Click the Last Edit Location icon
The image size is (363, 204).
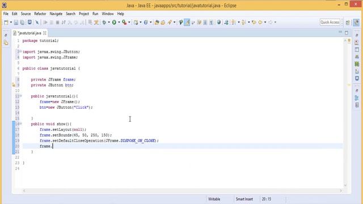tap(254, 22)
